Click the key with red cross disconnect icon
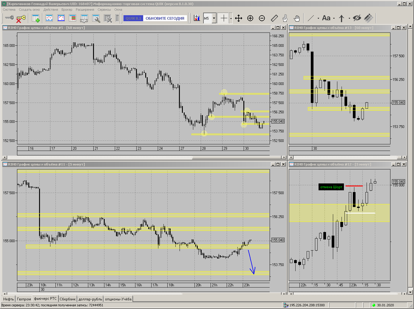The width and height of the screenshot is (414, 309). click(x=21, y=18)
